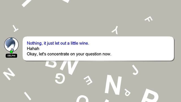181x102 pixels.
Task: Click the large upright letter N
Action: point(113,85)
